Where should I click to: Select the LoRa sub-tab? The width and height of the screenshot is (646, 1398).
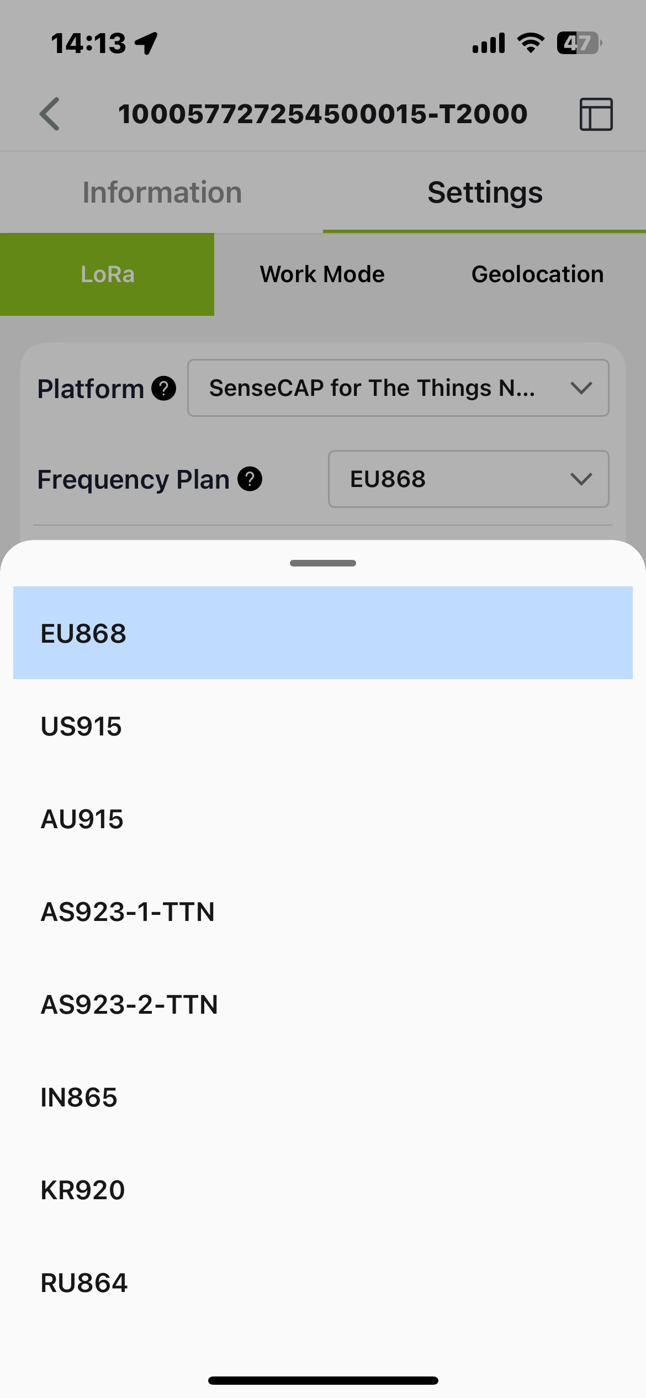tap(107, 274)
